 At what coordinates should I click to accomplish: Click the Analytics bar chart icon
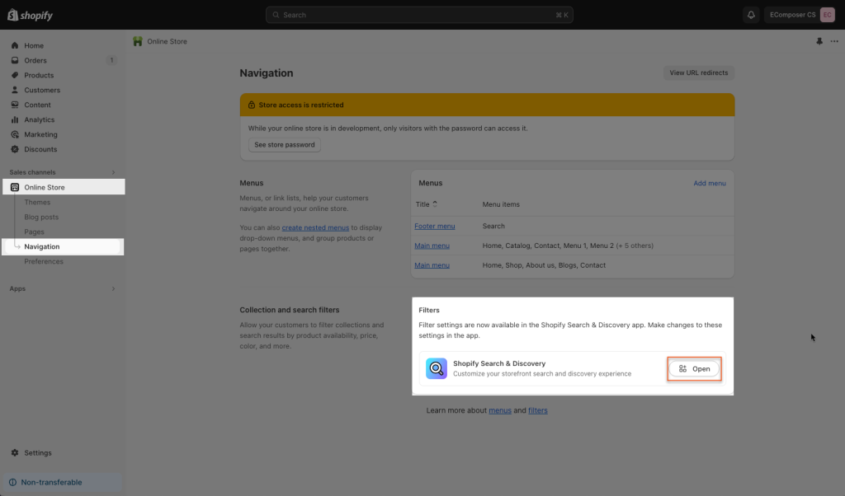(15, 119)
